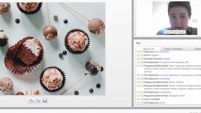This screenshot has width=201, height=113.
Task: Click Оля Воронина message 'спасибо)))'
Action: pyautogui.click(x=153, y=78)
